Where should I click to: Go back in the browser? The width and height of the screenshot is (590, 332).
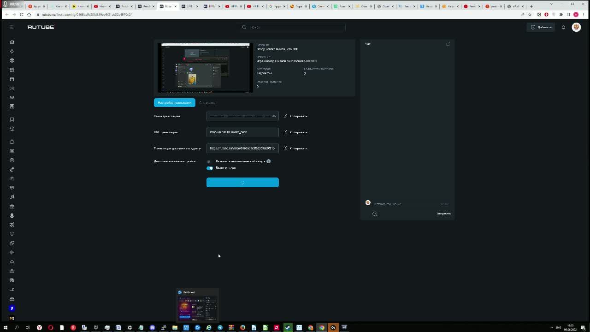6,14
